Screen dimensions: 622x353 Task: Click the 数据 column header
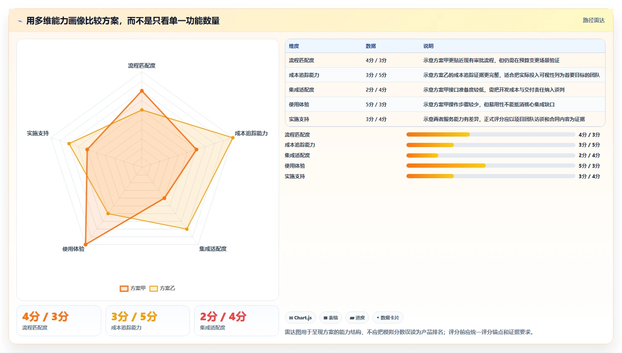[x=371, y=46]
